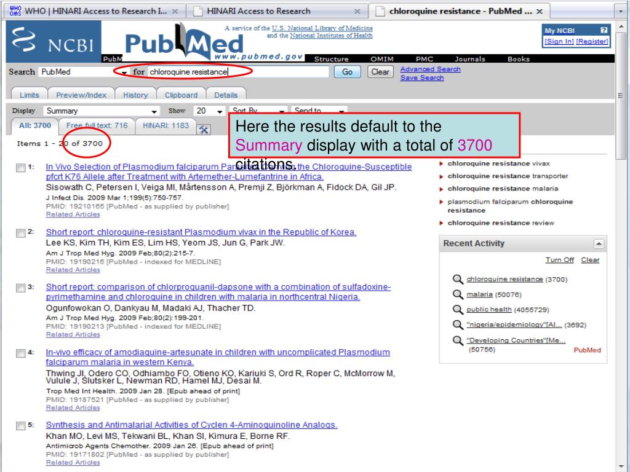Screen dimensions: 630x472
Task: Select suggestion chloroquine resistance transporter
Action: 508,176
